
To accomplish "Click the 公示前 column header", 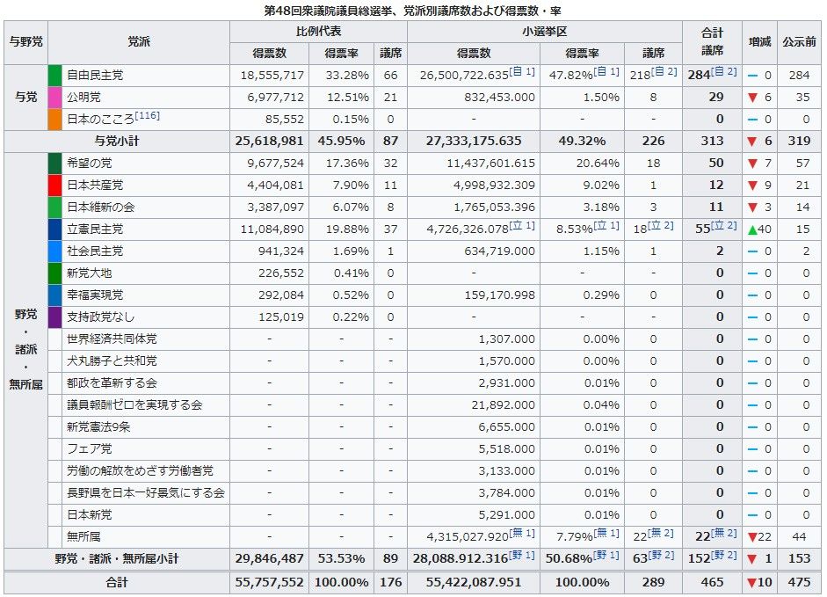I will (x=799, y=42).
